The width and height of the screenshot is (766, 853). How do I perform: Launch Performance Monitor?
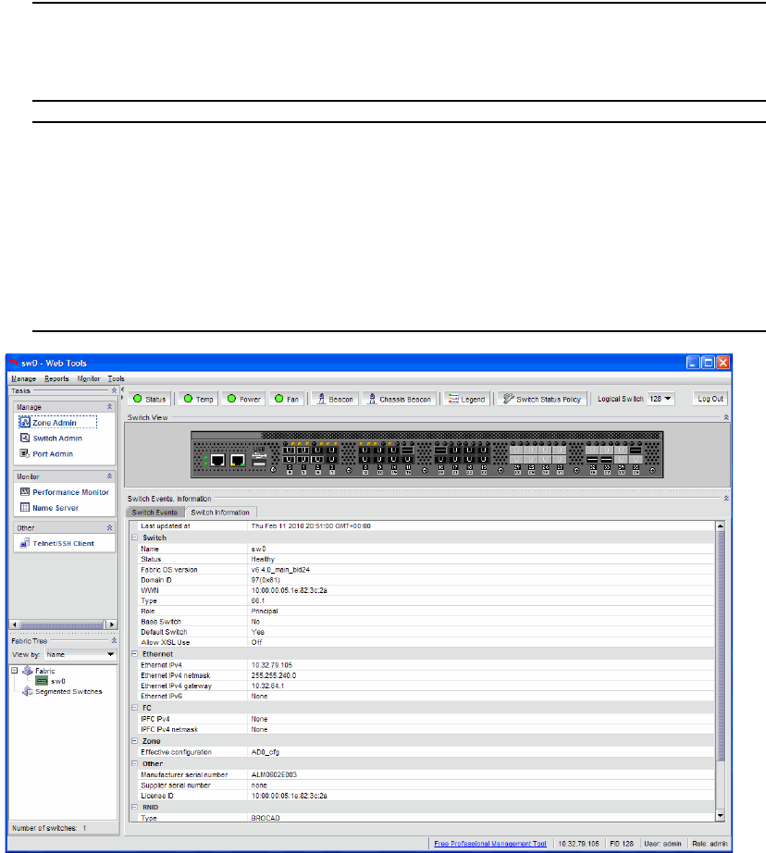[x=65, y=492]
